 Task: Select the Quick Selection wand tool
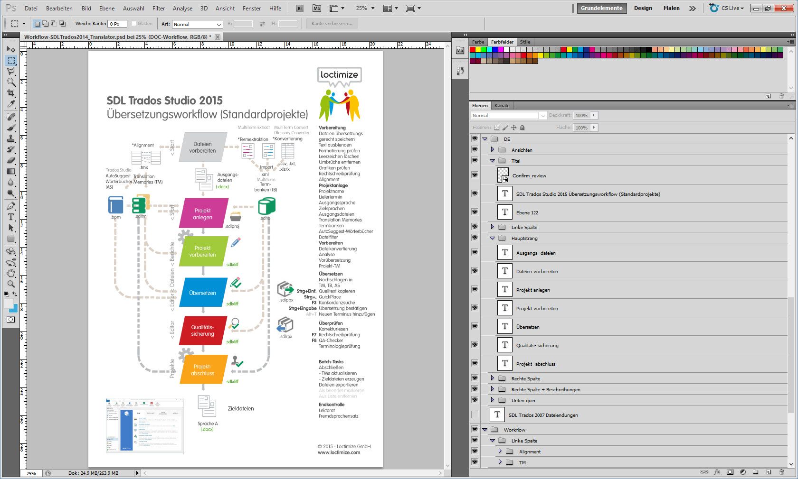point(11,82)
